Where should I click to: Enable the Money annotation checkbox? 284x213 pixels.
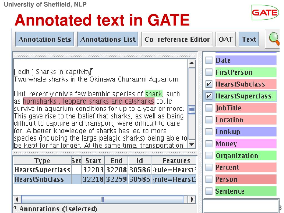(x=209, y=144)
